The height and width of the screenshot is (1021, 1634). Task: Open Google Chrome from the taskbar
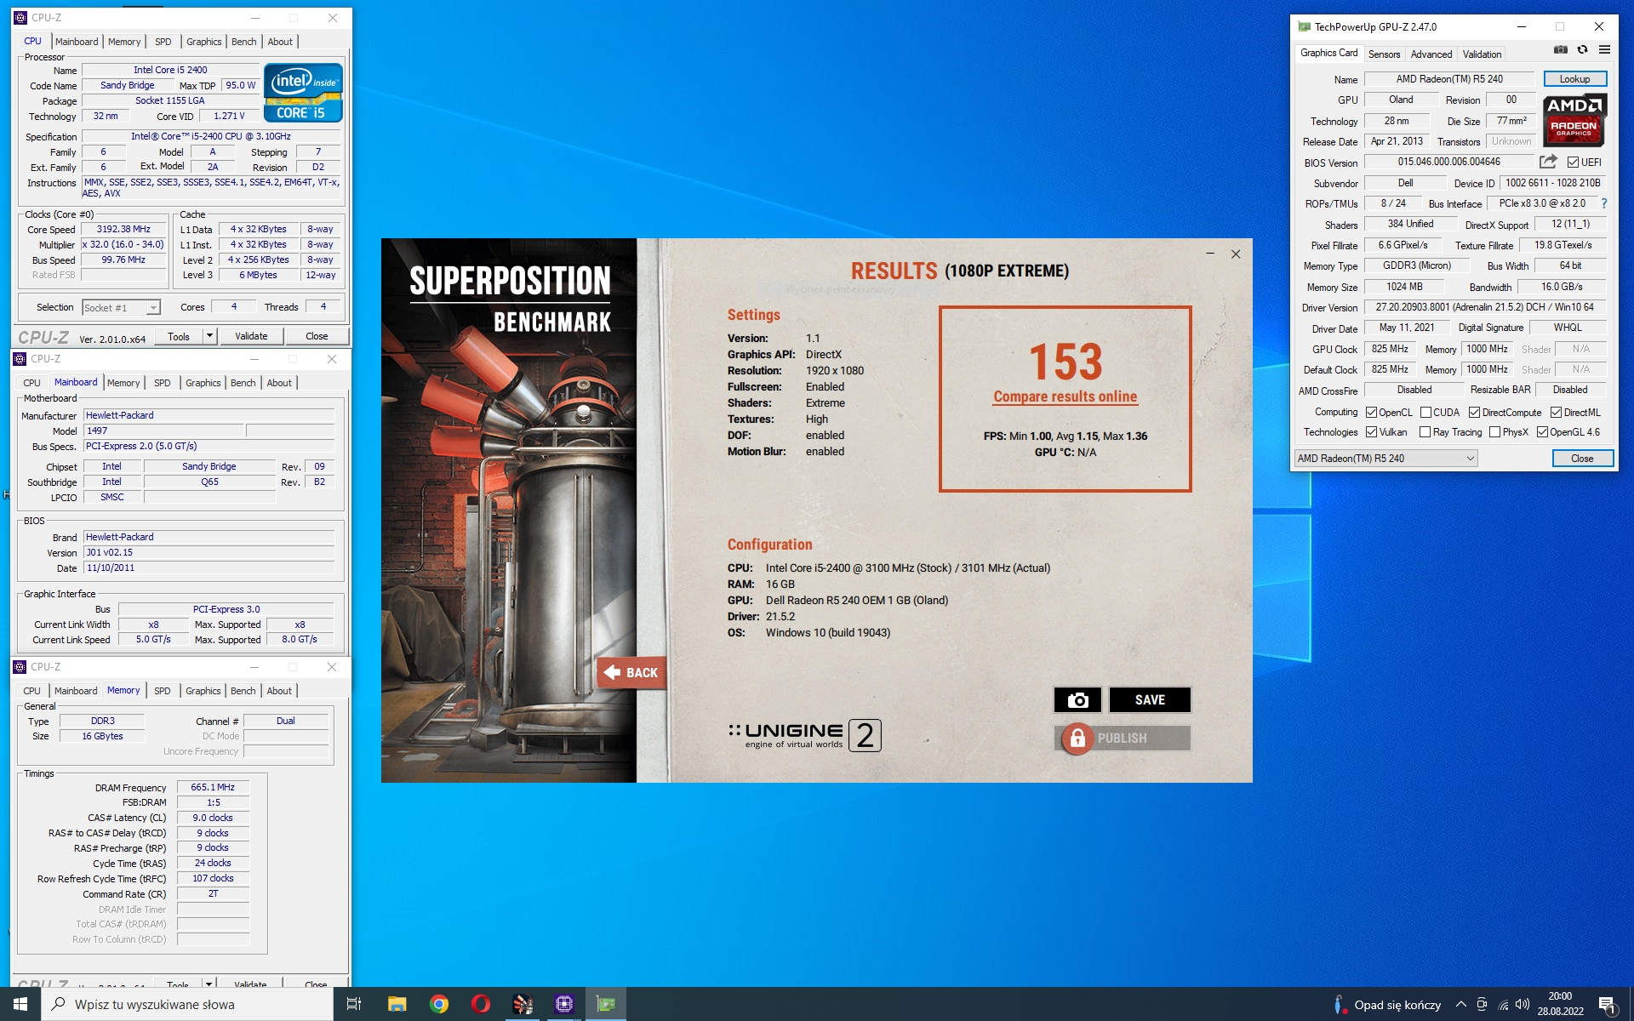439,1004
